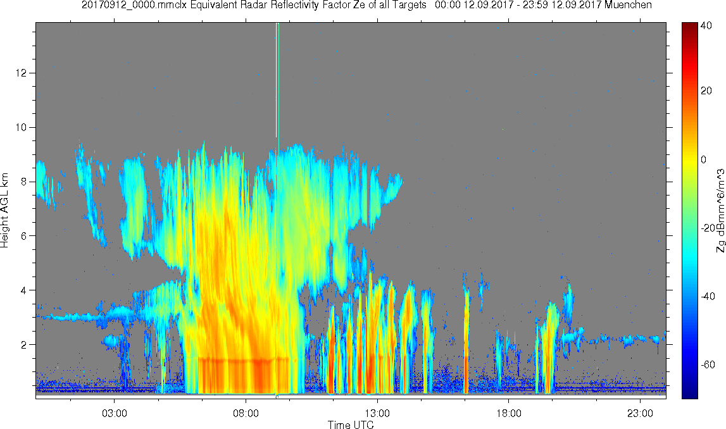Click the thin cloud layer near 23:00
The width and height of the screenshot is (726, 429).
641,339
